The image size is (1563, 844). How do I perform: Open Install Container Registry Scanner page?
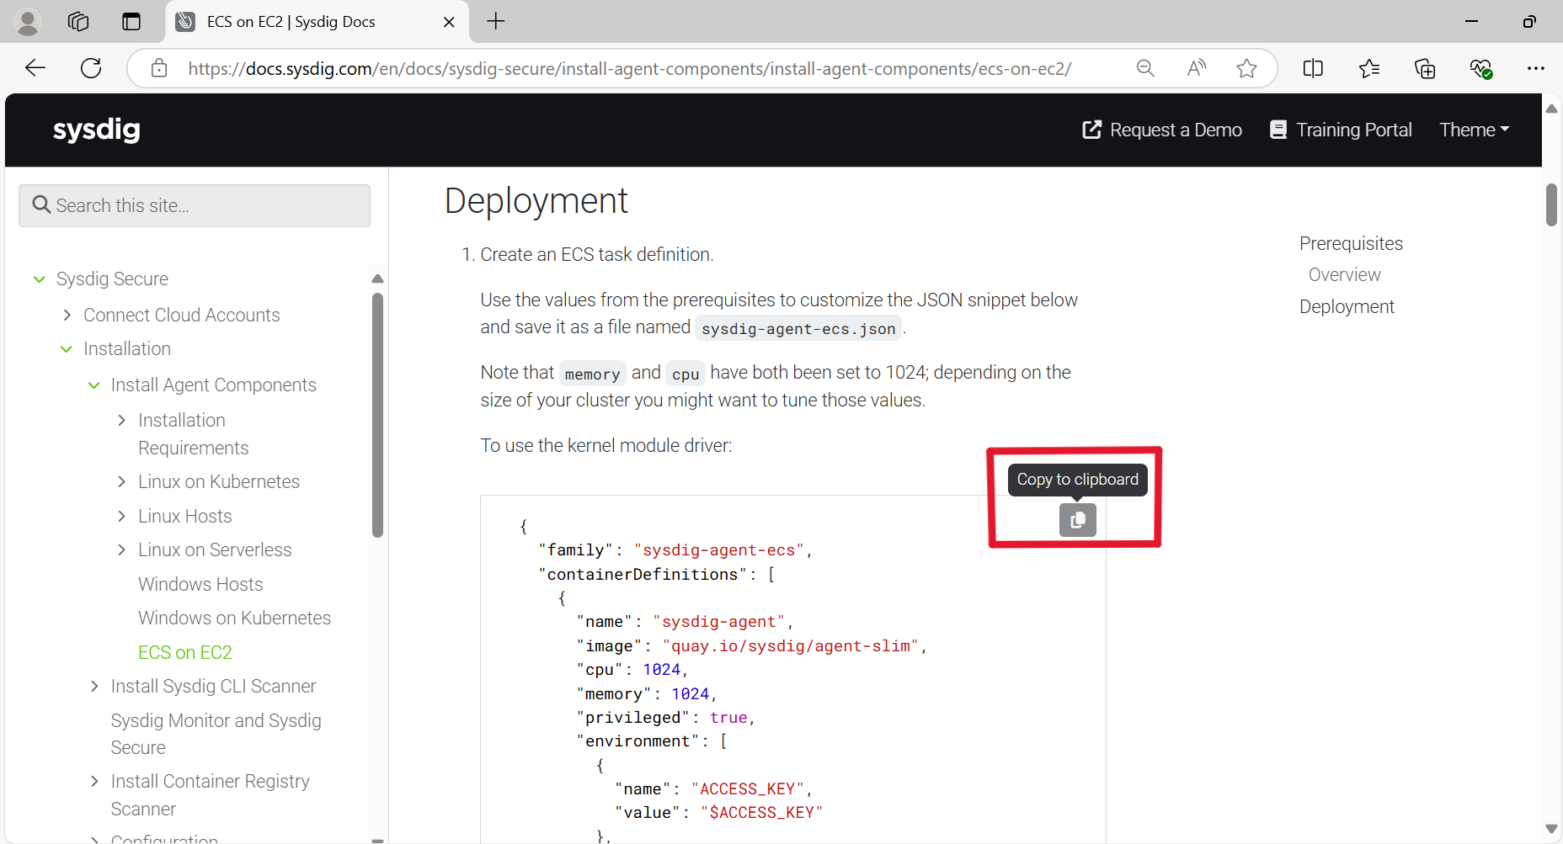coord(211,795)
